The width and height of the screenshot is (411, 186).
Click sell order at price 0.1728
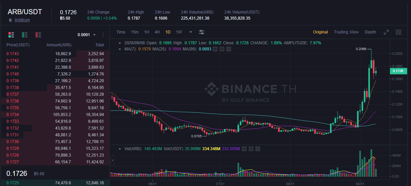(55, 155)
